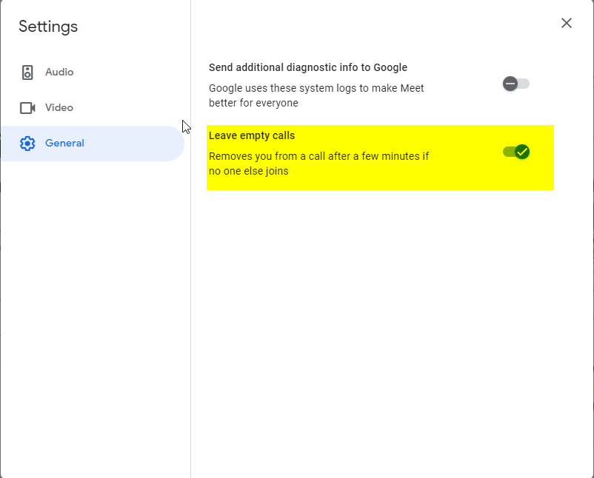The image size is (594, 478).
Task: Enable sending additional diagnostic info to Google
Action: tap(514, 83)
